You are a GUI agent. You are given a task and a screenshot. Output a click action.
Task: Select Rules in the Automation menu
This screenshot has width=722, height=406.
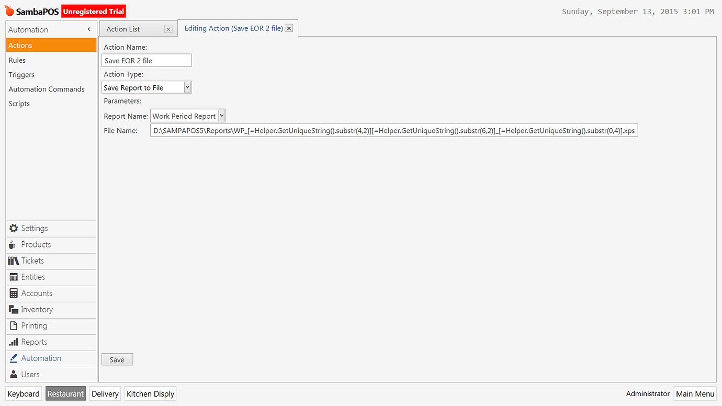(x=17, y=60)
